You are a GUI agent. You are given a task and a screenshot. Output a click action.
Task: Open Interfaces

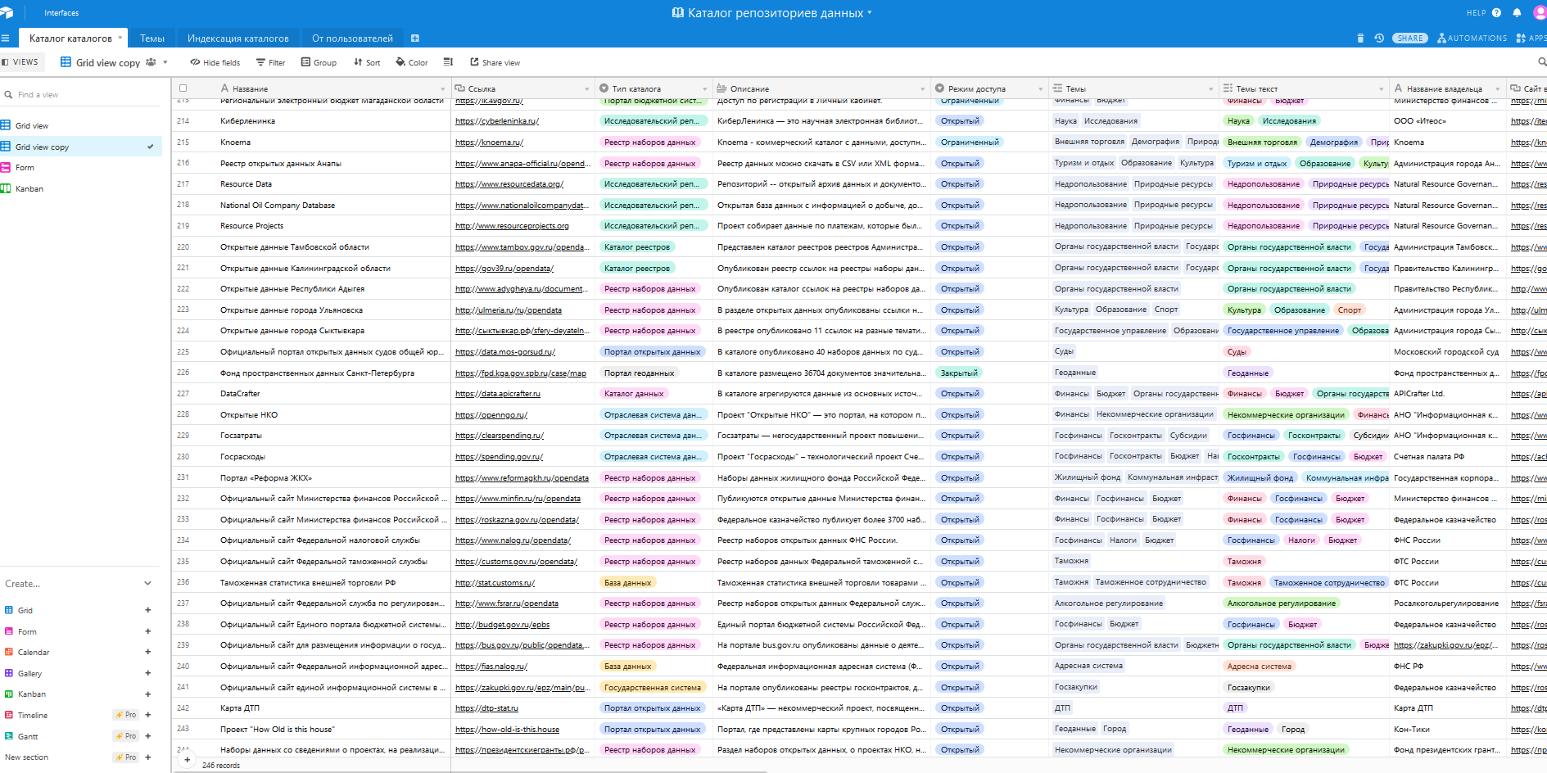61,13
